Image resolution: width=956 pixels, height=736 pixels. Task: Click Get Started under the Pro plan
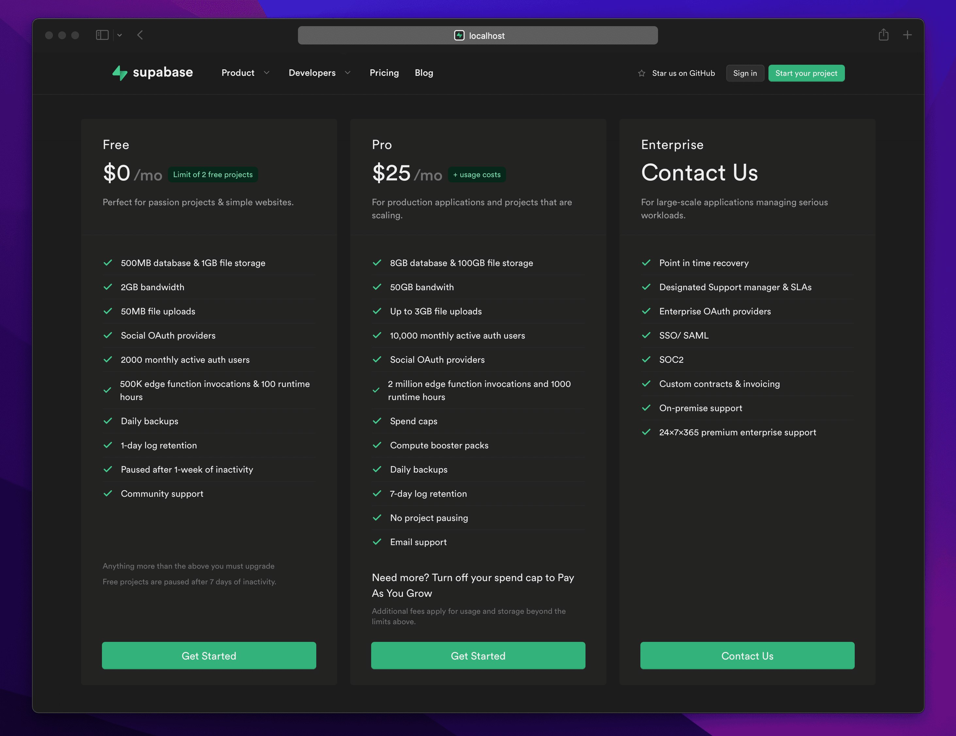(478, 655)
